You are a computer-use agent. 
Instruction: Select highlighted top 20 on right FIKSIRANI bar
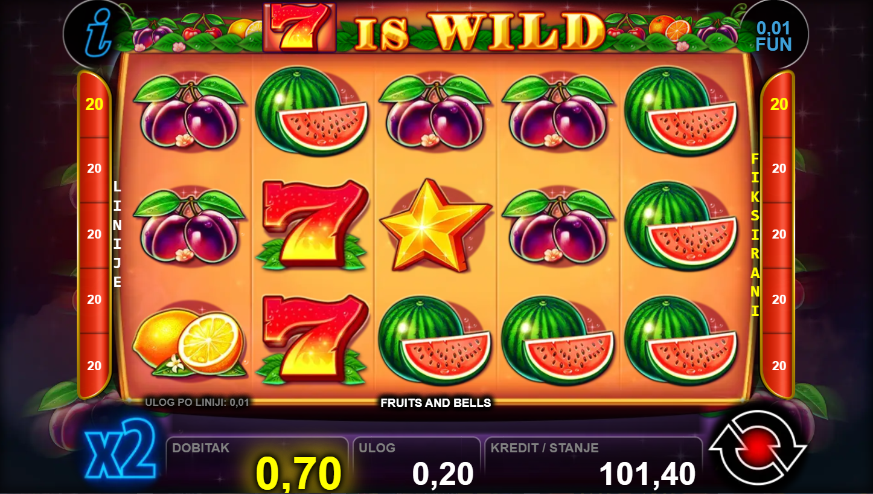pyautogui.click(x=779, y=104)
